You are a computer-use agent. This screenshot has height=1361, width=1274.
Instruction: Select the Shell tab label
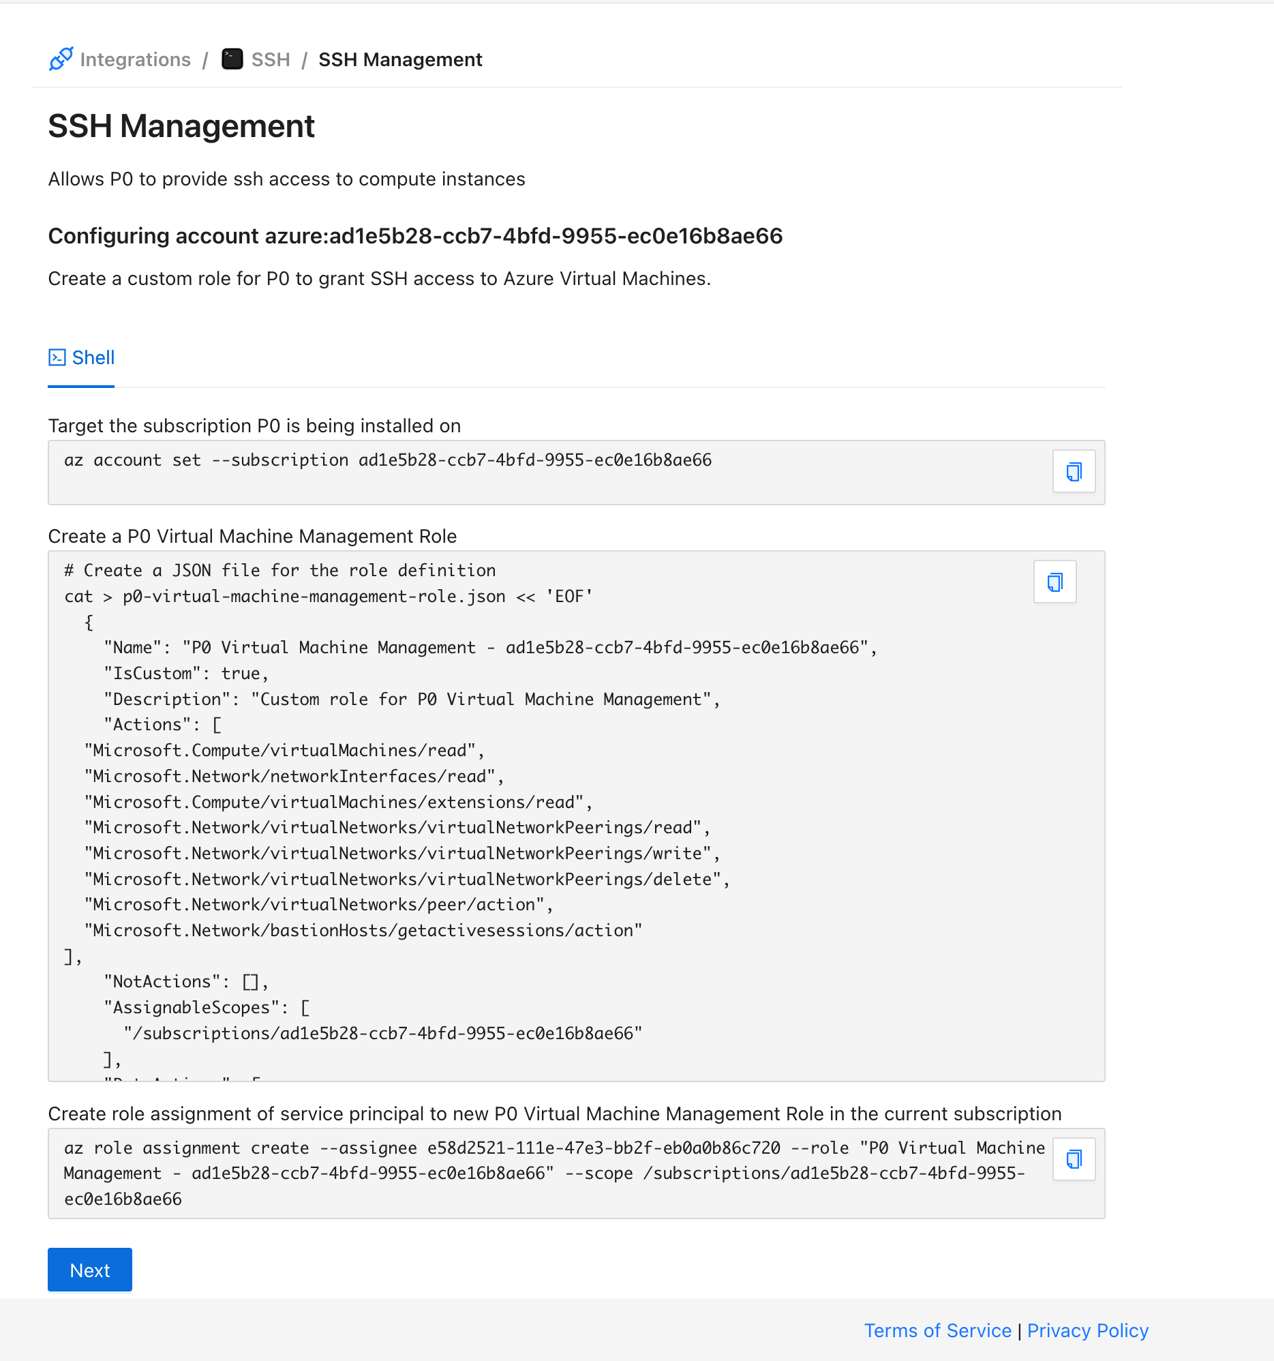(x=93, y=357)
